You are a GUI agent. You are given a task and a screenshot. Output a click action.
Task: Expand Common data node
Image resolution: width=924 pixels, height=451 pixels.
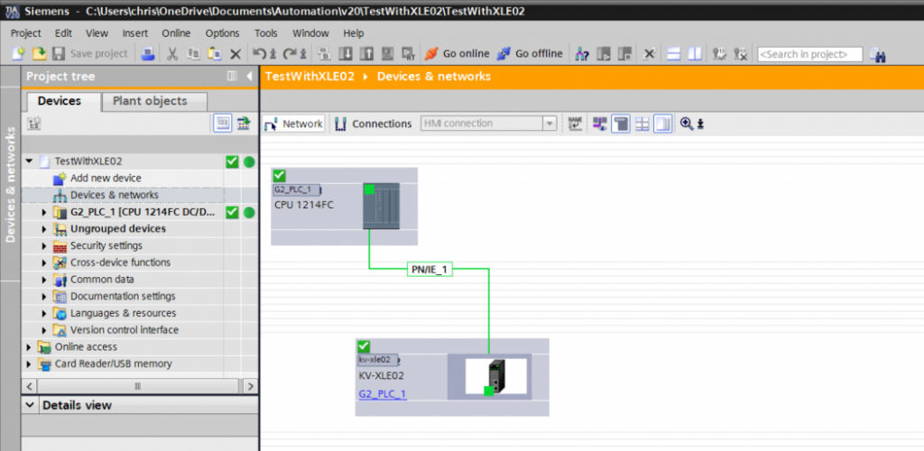click(x=43, y=280)
